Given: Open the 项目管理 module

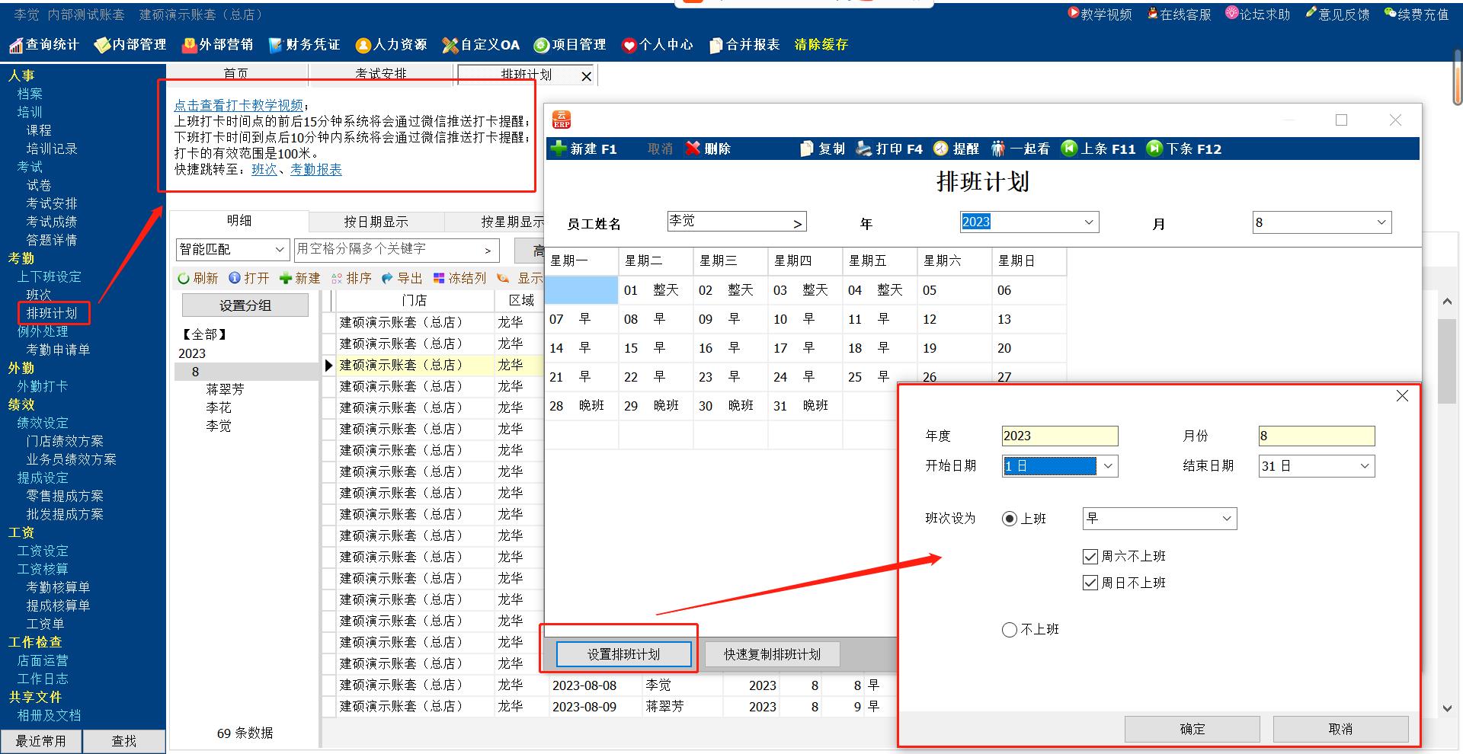Looking at the screenshot, I should pyautogui.click(x=570, y=45).
